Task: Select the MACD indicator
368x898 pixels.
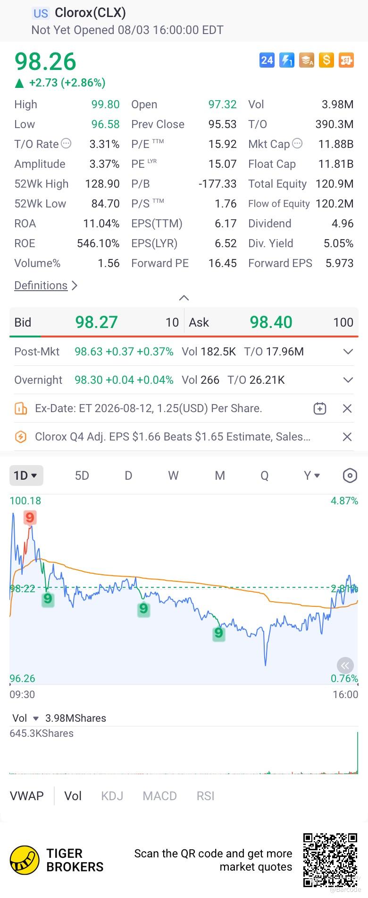Action: pyautogui.click(x=160, y=796)
